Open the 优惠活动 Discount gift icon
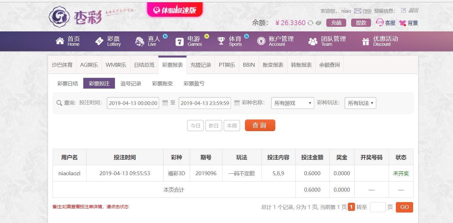The height and width of the screenshot is (223, 453). click(365, 41)
